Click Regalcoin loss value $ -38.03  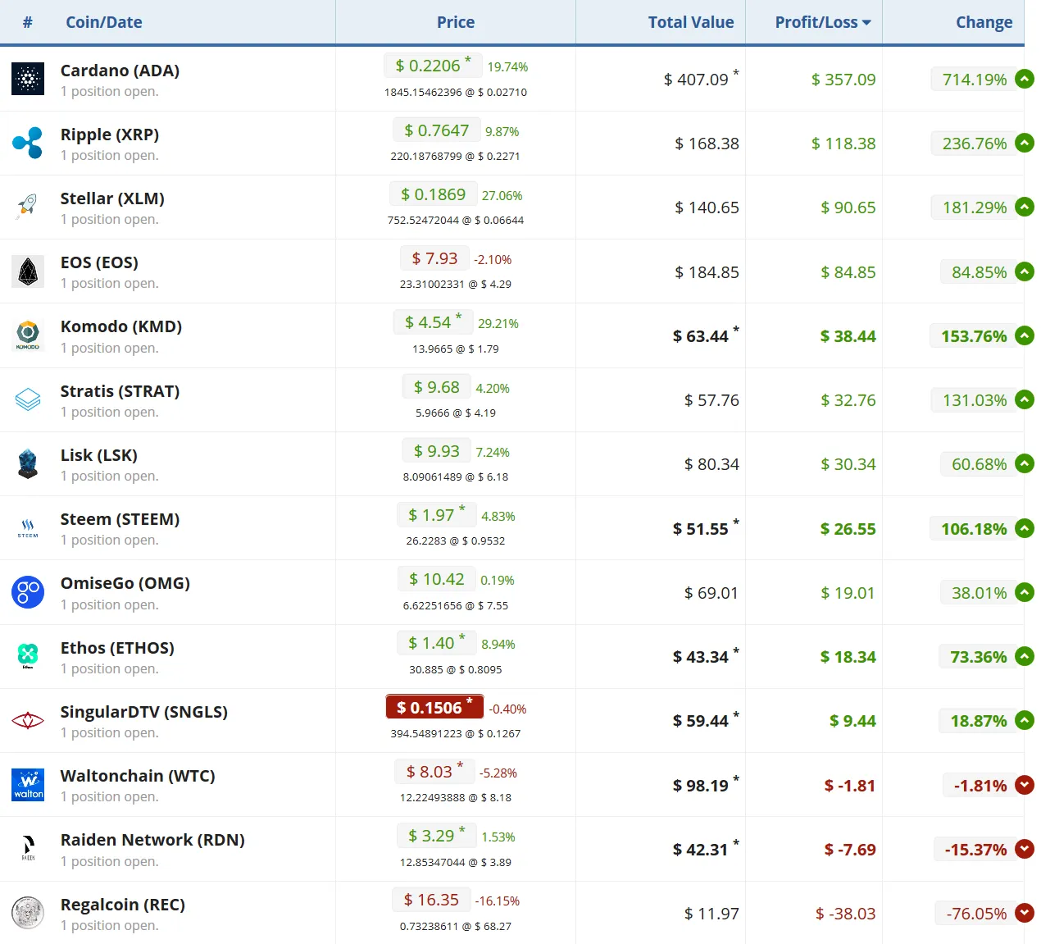pyautogui.click(x=845, y=914)
